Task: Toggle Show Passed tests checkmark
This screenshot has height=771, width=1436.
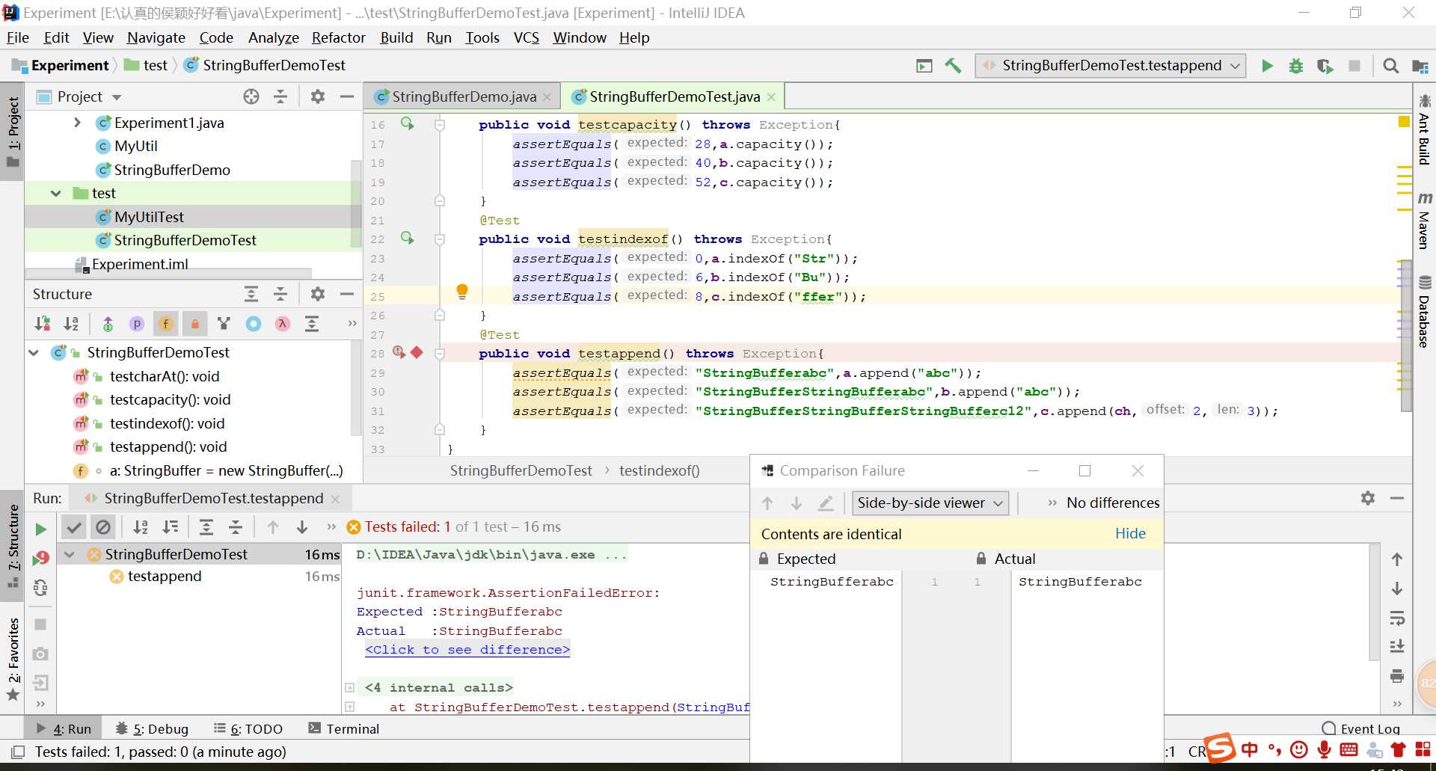Action: [74, 527]
